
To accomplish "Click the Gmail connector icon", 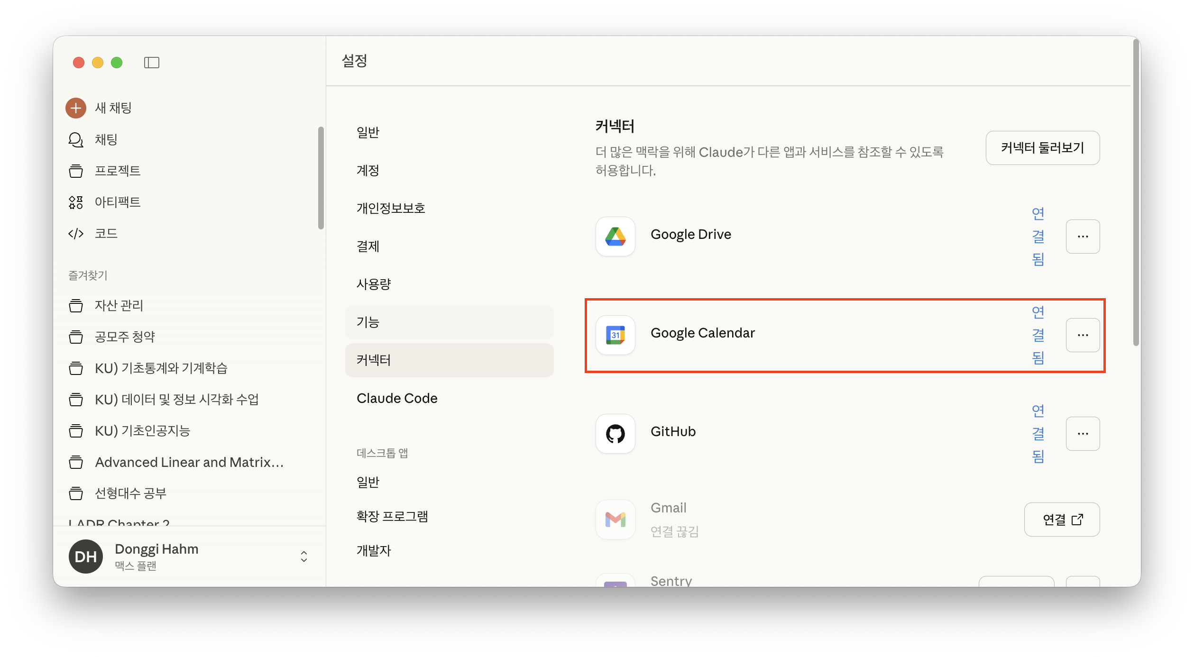I will pyautogui.click(x=615, y=520).
